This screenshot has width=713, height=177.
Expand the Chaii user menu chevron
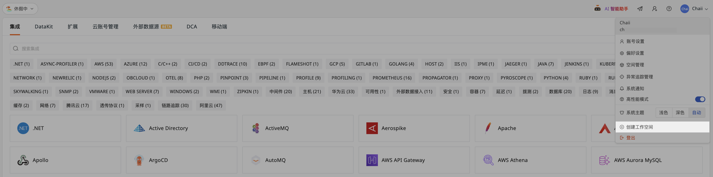pyautogui.click(x=706, y=9)
